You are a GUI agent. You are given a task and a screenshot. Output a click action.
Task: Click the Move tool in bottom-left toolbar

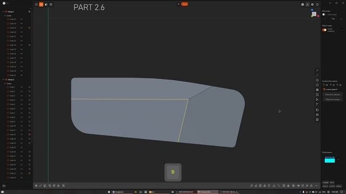coord(36,186)
